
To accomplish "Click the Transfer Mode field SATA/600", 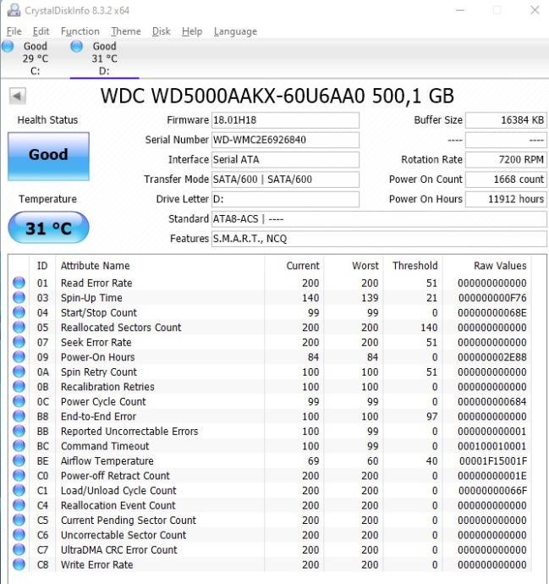I will pyautogui.click(x=285, y=179).
